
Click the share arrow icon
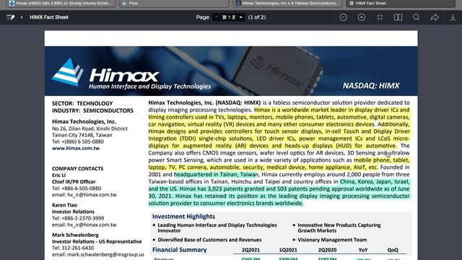point(435,17)
